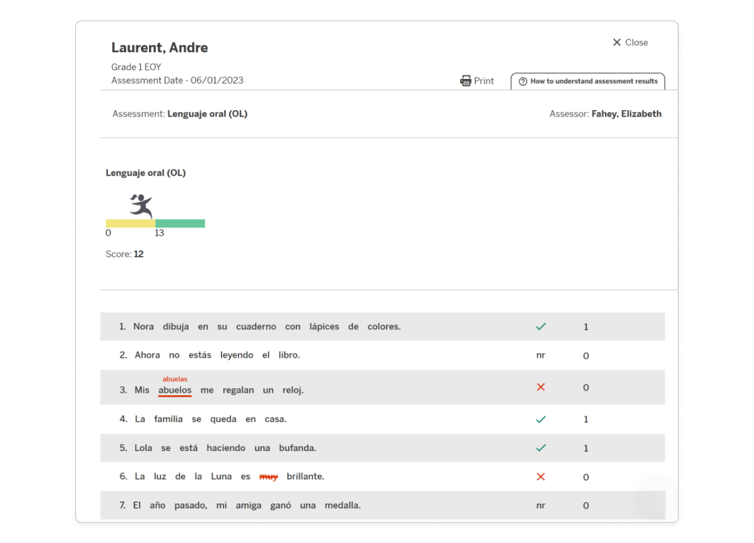Viewport: 754px width, 543px height.
Task: Click the red substituted word abuelas
Action: 175,379
